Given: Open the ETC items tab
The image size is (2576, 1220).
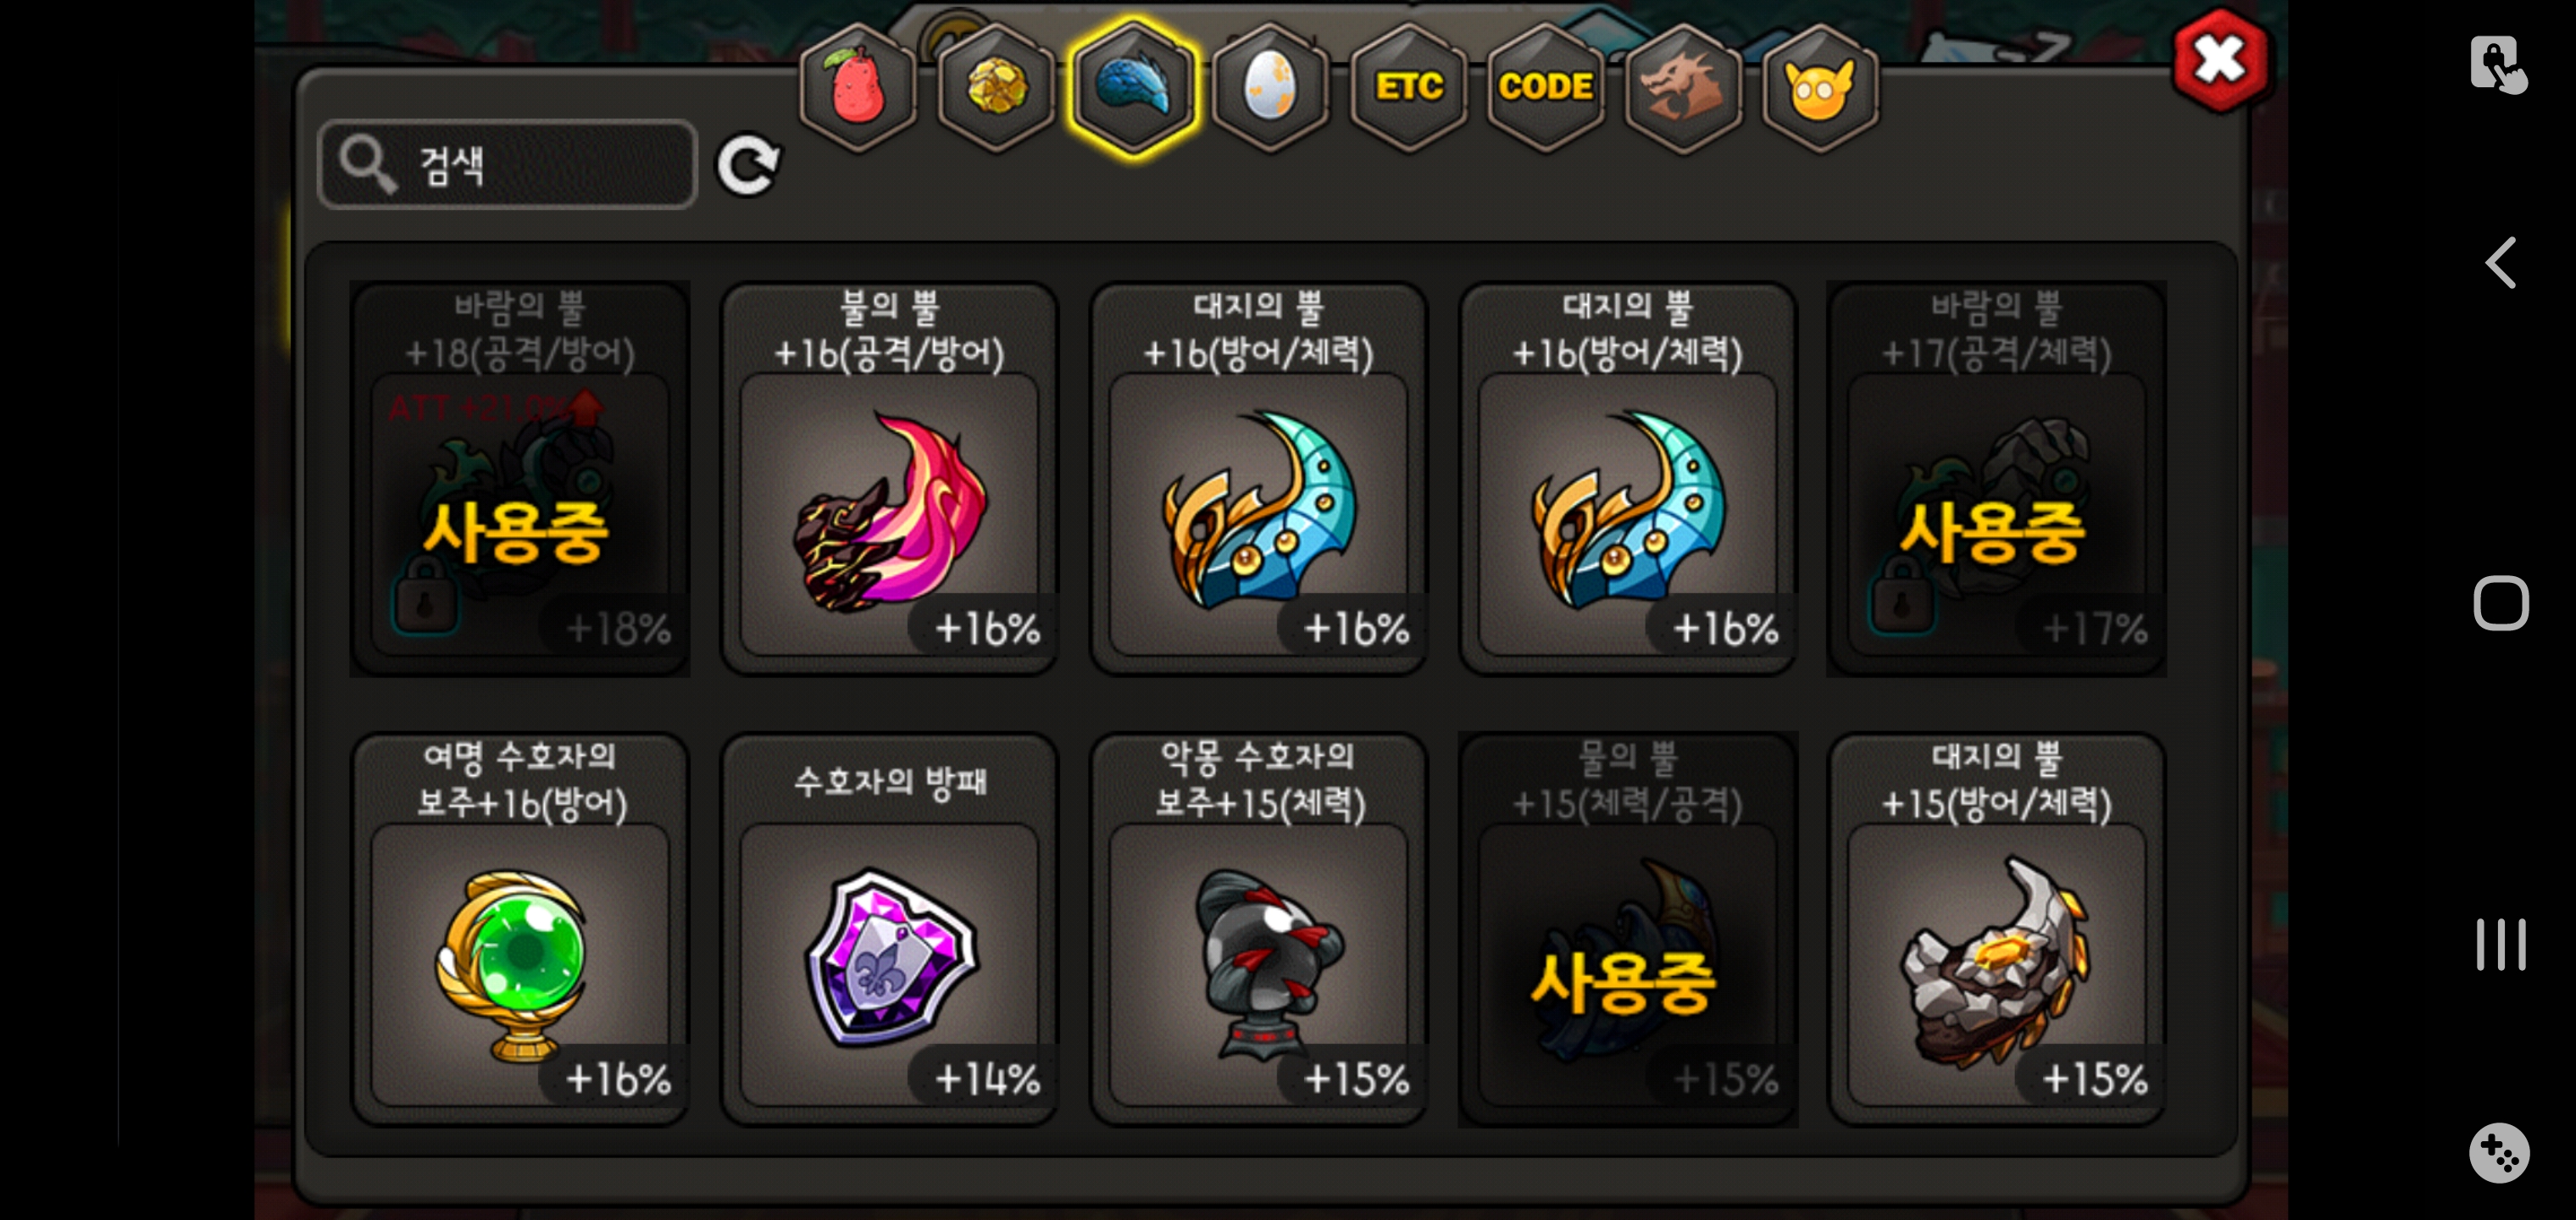Looking at the screenshot, I should pos(1408,88).
